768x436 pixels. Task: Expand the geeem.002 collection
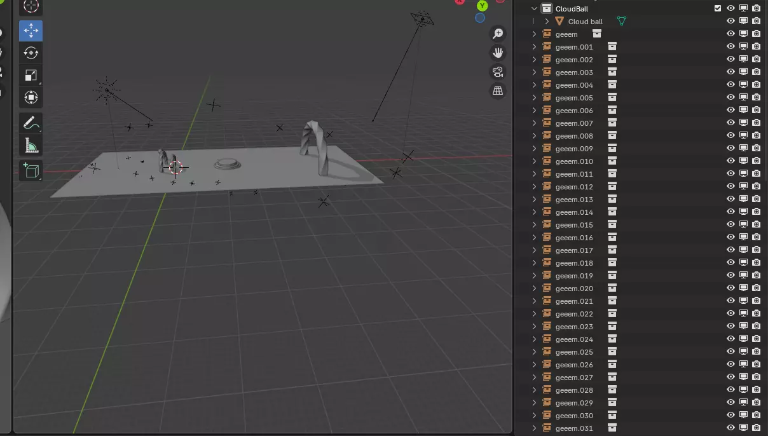534,60
